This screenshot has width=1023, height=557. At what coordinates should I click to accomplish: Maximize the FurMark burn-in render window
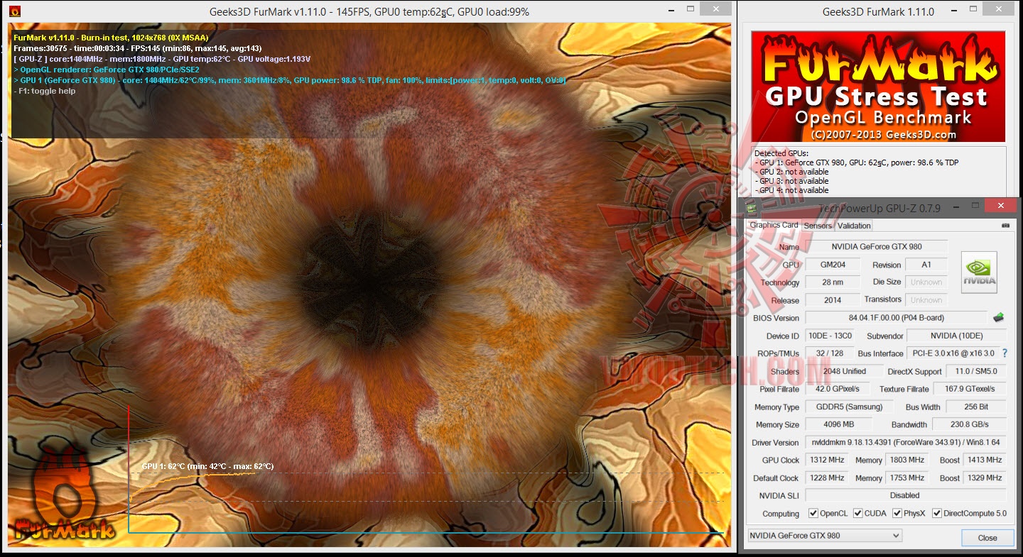(690, 9)
